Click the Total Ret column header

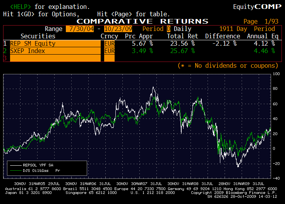click(182, 36)
